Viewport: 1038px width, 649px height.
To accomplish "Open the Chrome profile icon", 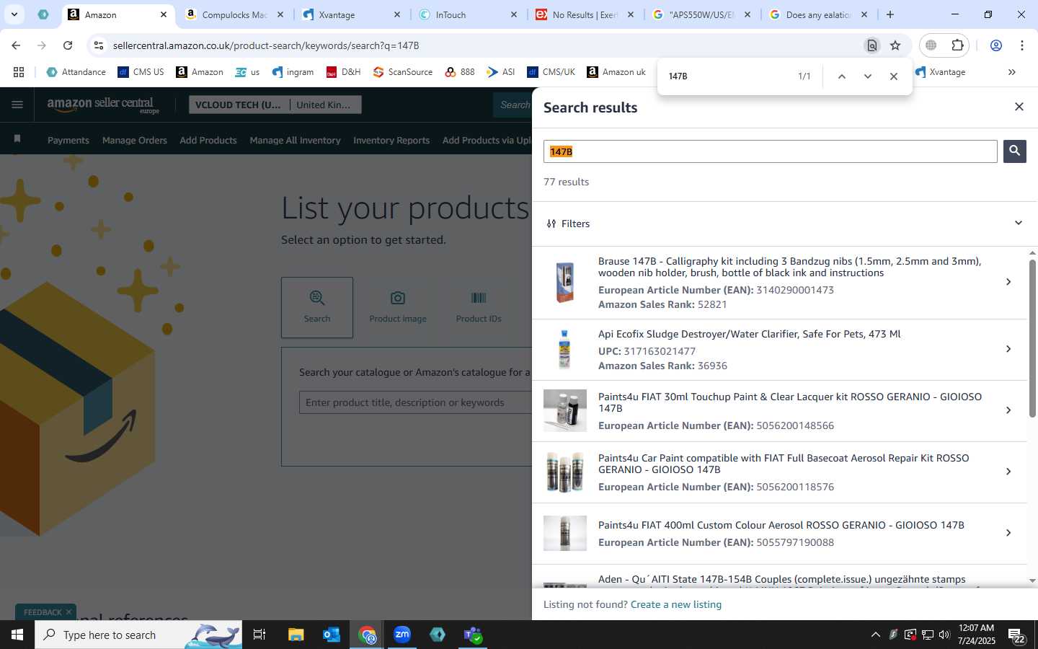I will pos(995,45).
